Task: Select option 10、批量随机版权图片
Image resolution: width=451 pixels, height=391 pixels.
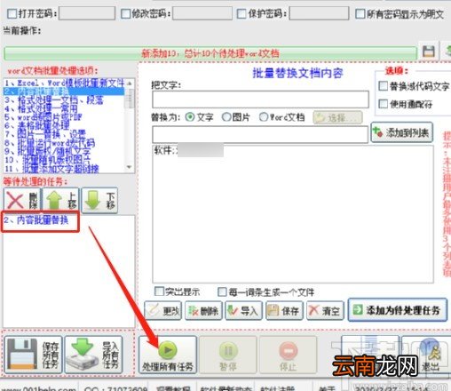Action: [64, 160]
